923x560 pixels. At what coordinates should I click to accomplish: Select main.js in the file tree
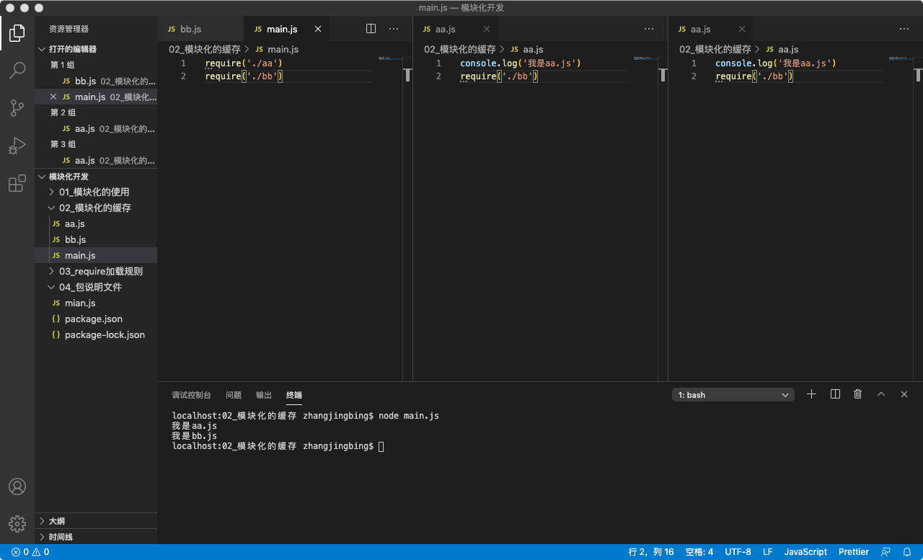click(x=96, y=255)
